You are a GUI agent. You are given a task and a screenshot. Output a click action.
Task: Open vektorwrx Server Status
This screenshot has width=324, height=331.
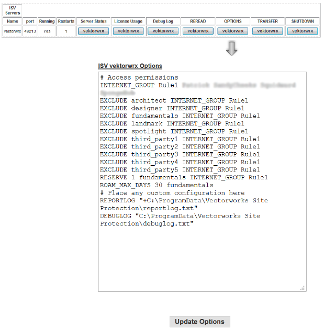93,31
